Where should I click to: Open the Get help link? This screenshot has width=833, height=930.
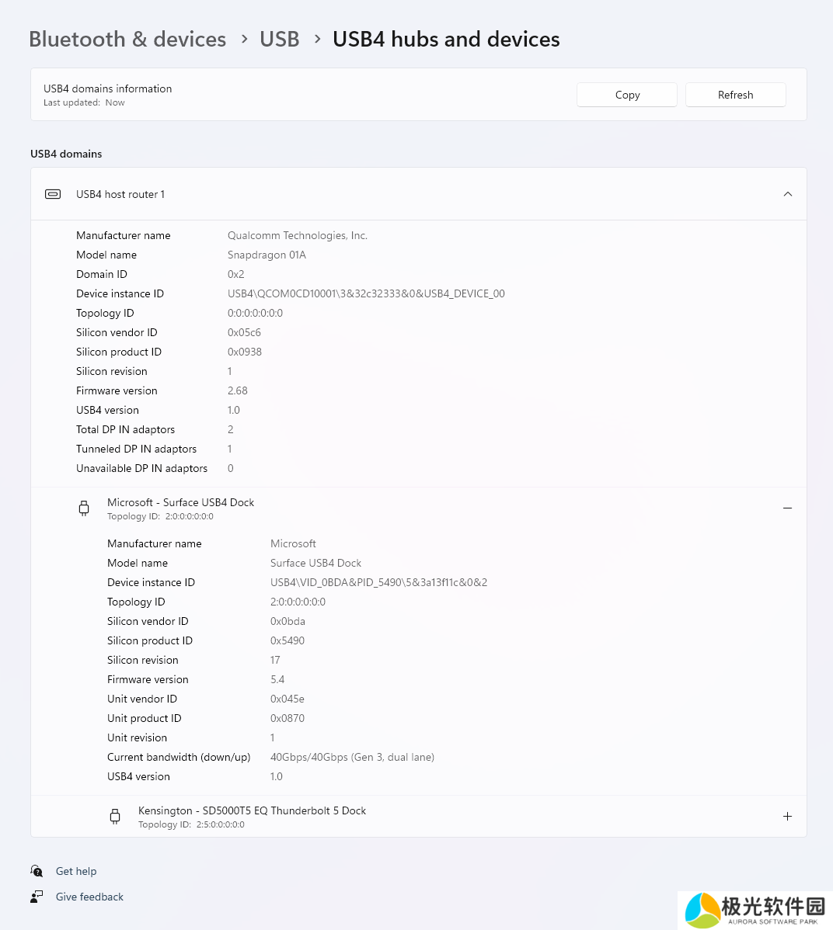76,871
